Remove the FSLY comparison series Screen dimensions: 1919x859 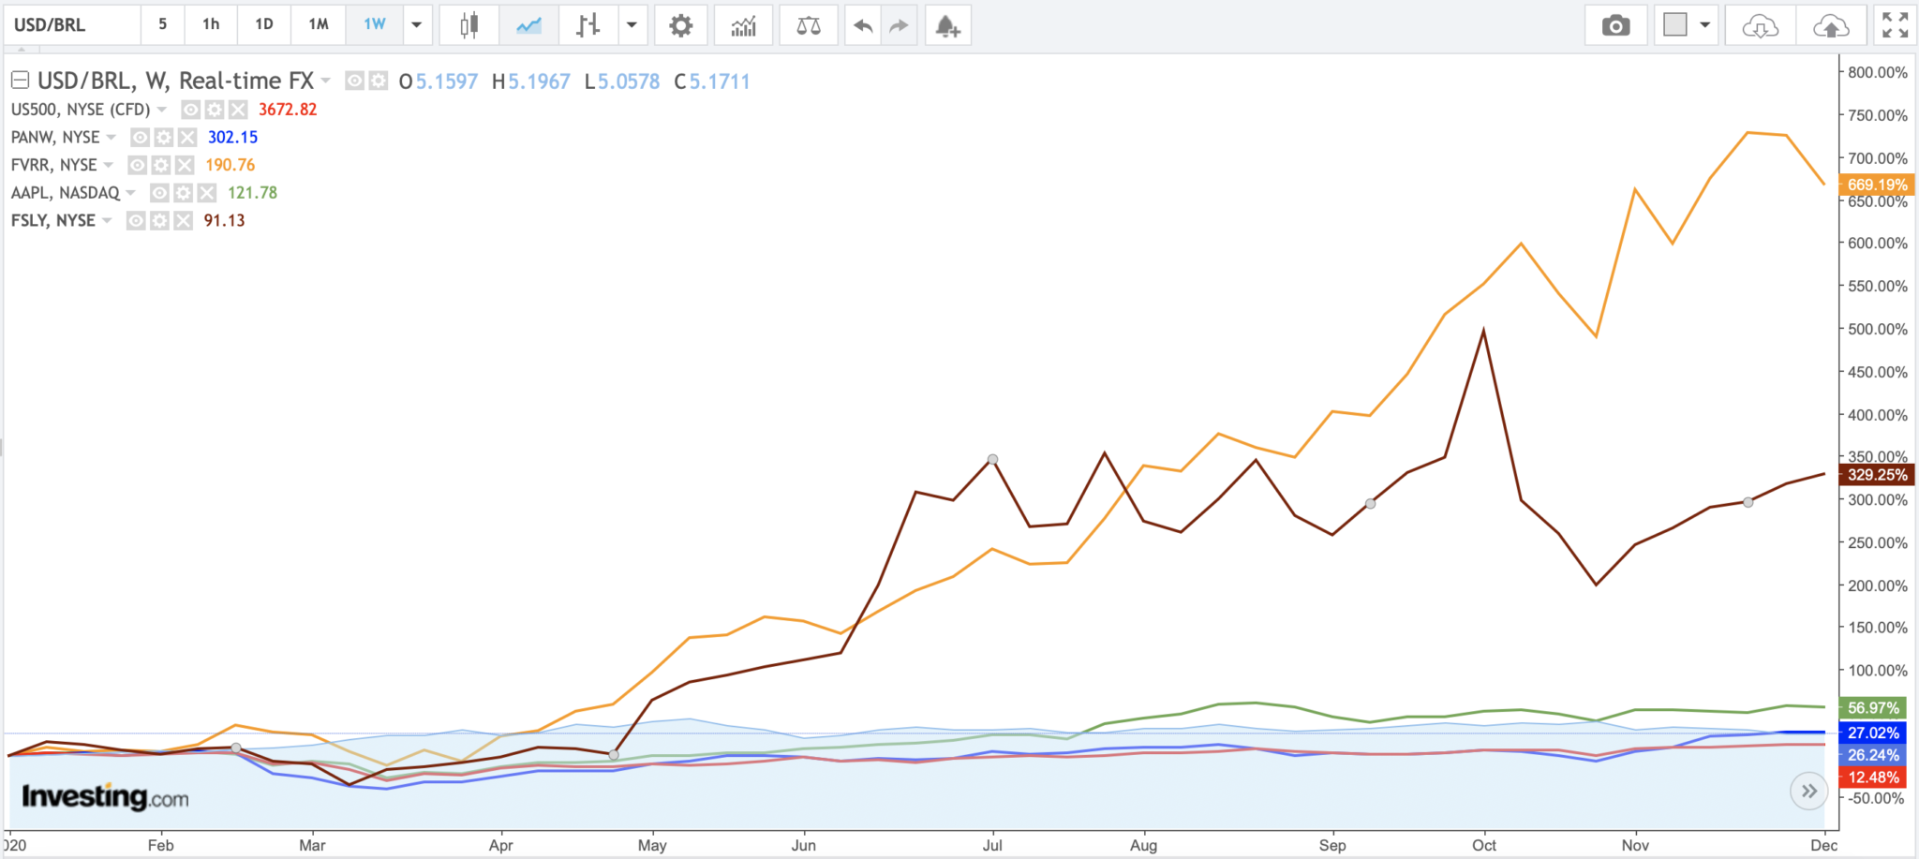click(x=183, y=221)
